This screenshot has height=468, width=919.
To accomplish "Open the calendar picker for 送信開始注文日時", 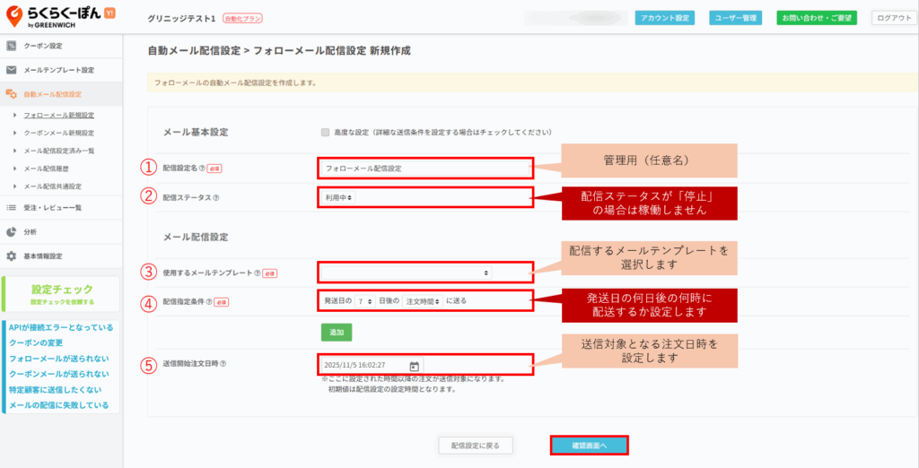I will (414, 366).
